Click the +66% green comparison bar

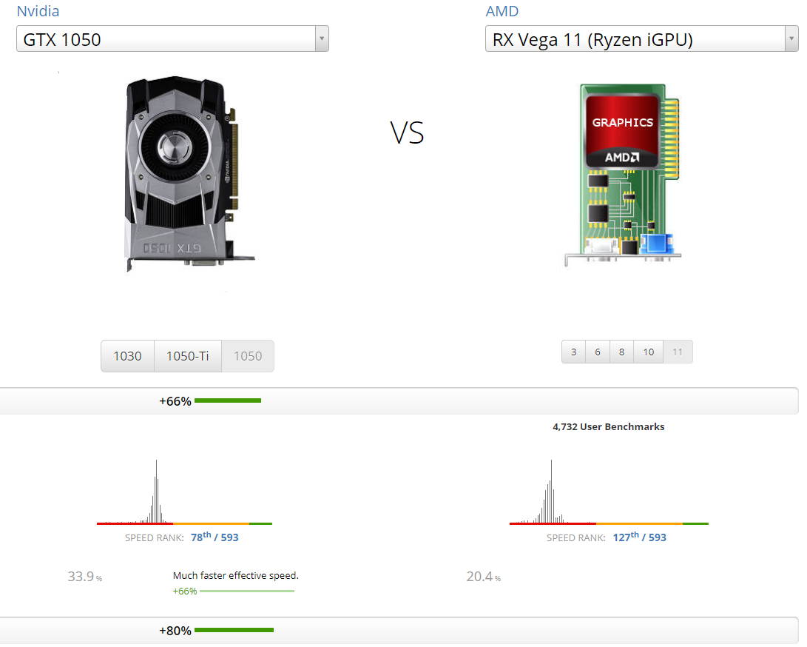(228, 400)
